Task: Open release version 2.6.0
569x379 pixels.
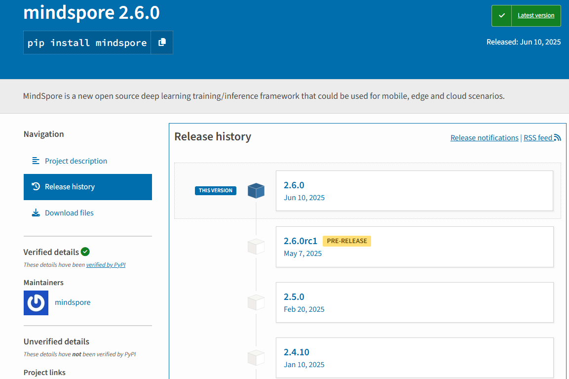Action: [294, 185]
